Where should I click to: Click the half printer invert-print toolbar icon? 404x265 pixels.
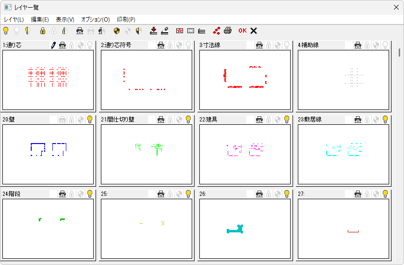tap(102, 31)
